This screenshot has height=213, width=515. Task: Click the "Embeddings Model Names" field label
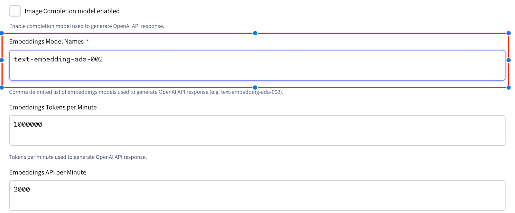point(46,41)
